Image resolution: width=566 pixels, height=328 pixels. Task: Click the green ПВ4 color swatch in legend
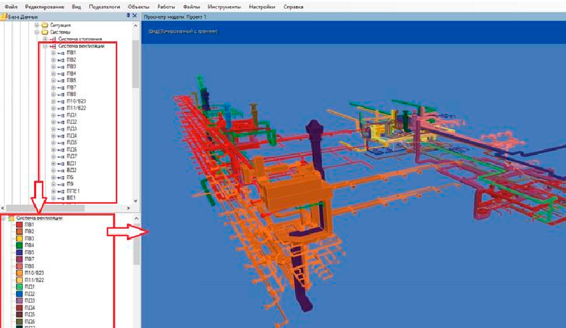(x=19, y=246)
